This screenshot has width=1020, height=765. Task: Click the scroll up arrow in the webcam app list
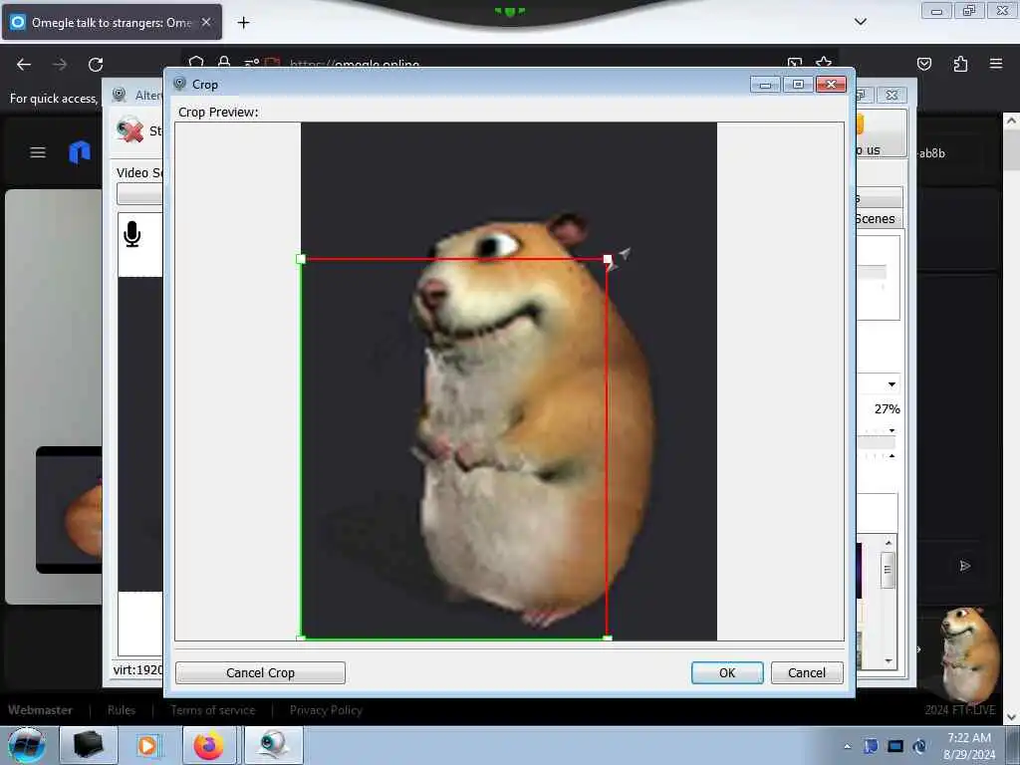click(x=889, y=543)
